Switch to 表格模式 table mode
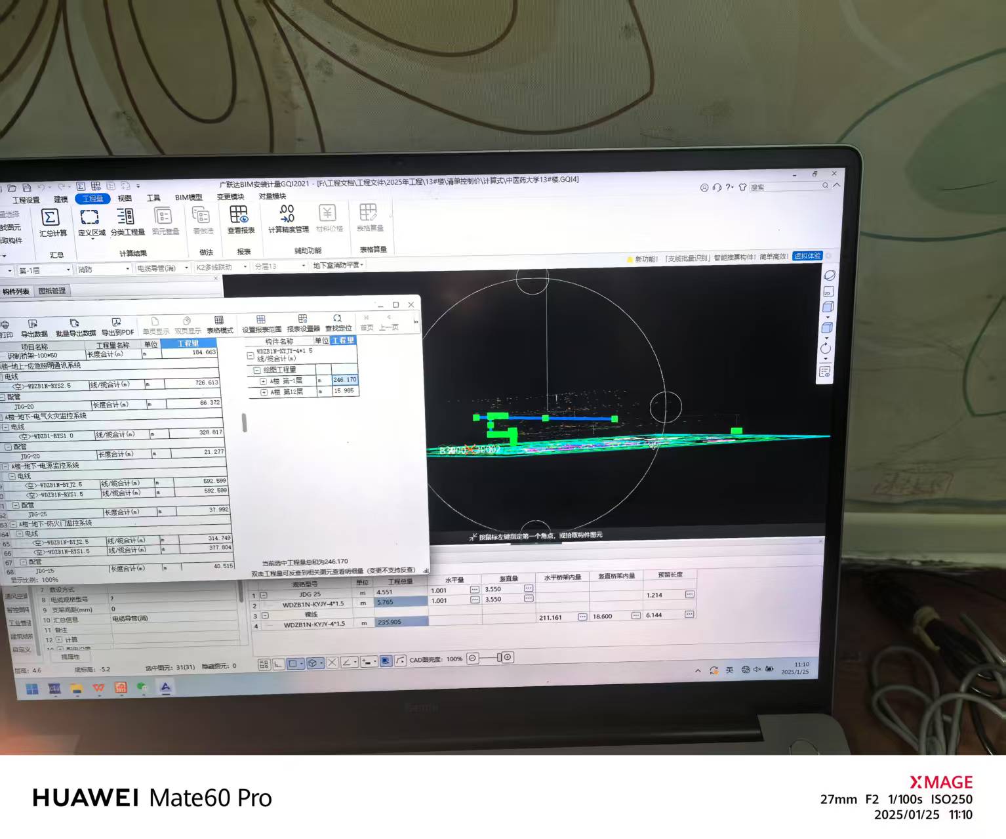The height and width of the screenshot is (839, 1006). (x=220, y=325)
